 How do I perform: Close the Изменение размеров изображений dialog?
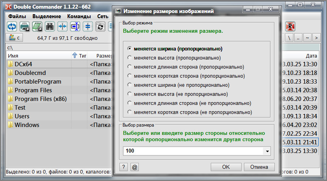click(270, 9)
